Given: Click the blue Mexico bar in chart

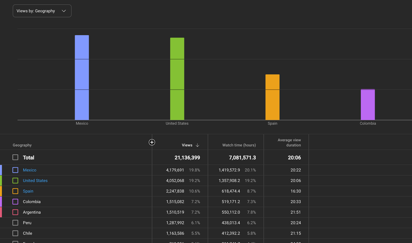Looking at the screenshot, I should [82, 78].
